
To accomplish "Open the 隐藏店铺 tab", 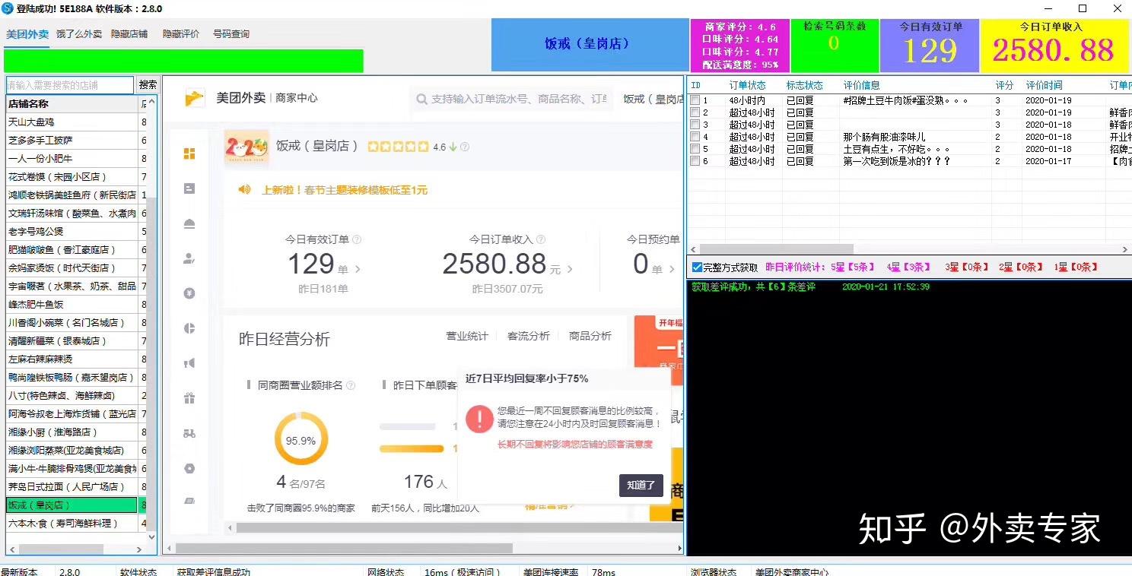I will coord(129,34).
